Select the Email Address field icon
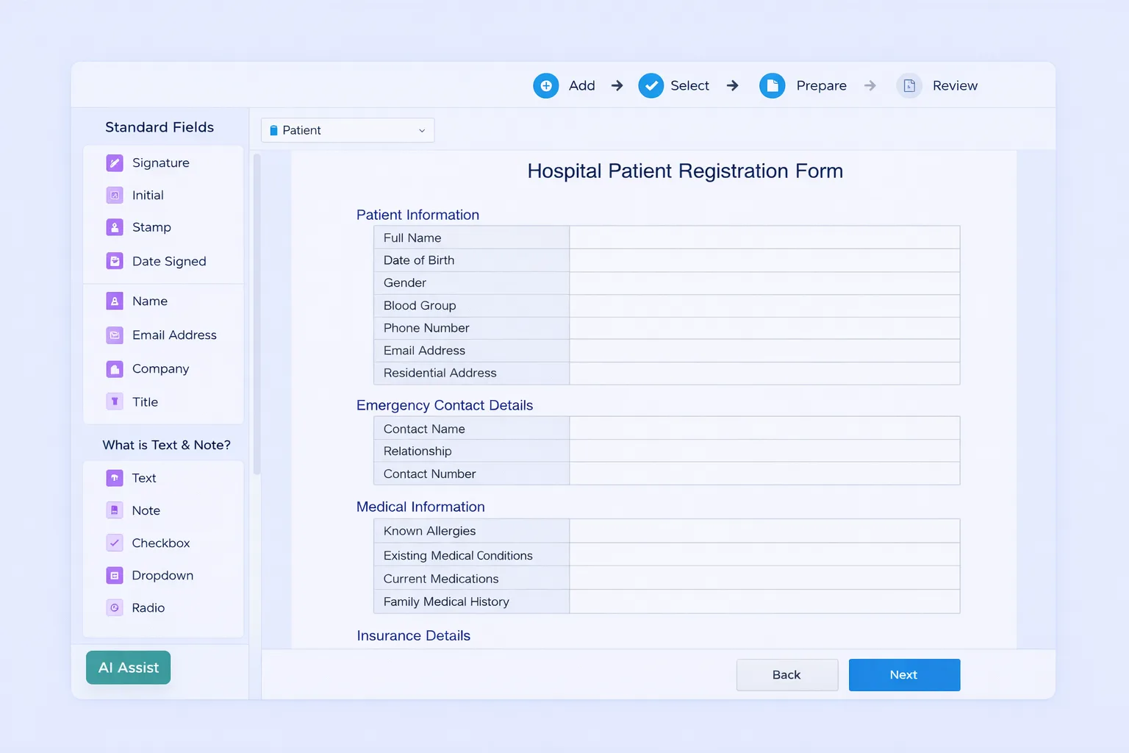Screen dimensions: 1129x753 115,335
